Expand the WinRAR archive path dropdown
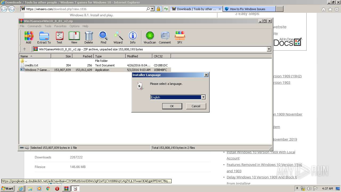The width and height of the screenshot is (341, 192). click(269, 49)
